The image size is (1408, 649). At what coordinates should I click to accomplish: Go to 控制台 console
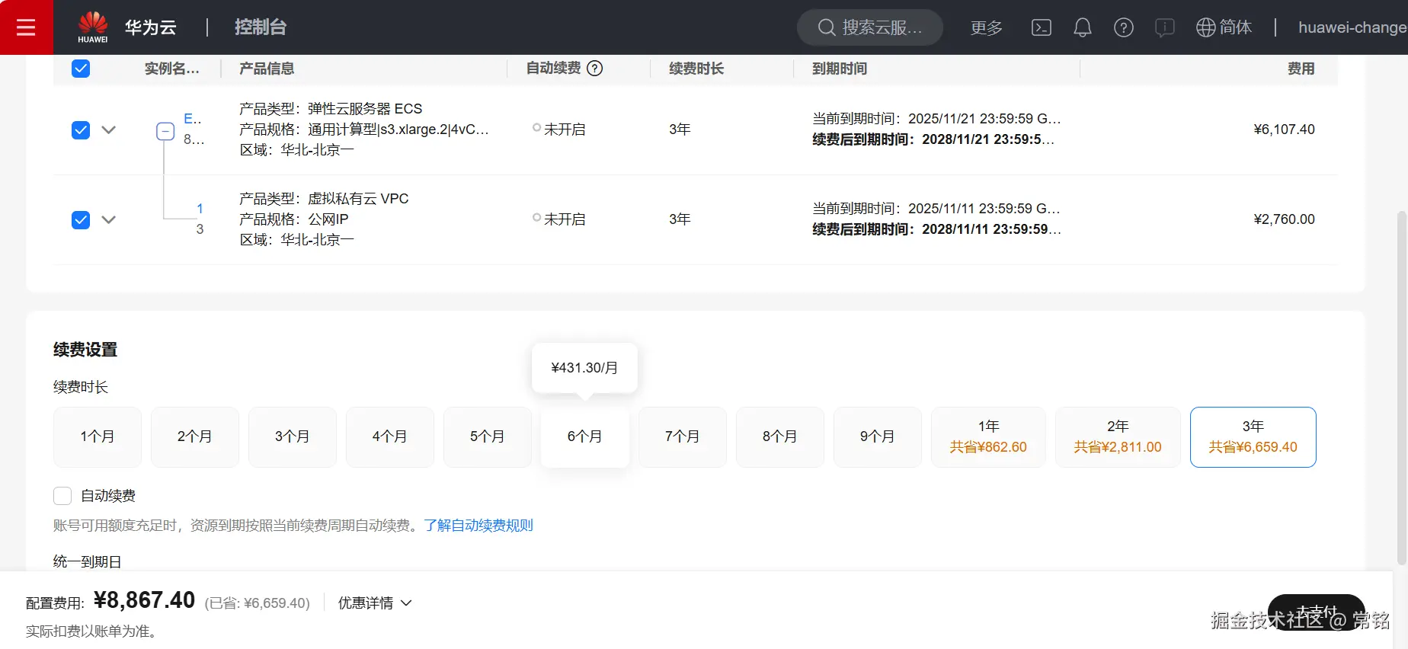point(261,27)
